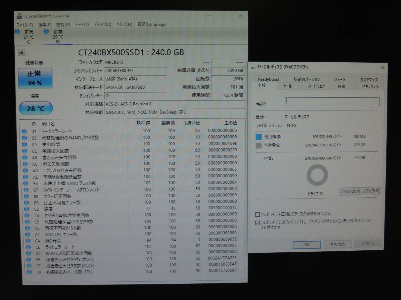
Task: Click the 28 °C temperature button
Action: pyautogui.click(x=36, y=109)
